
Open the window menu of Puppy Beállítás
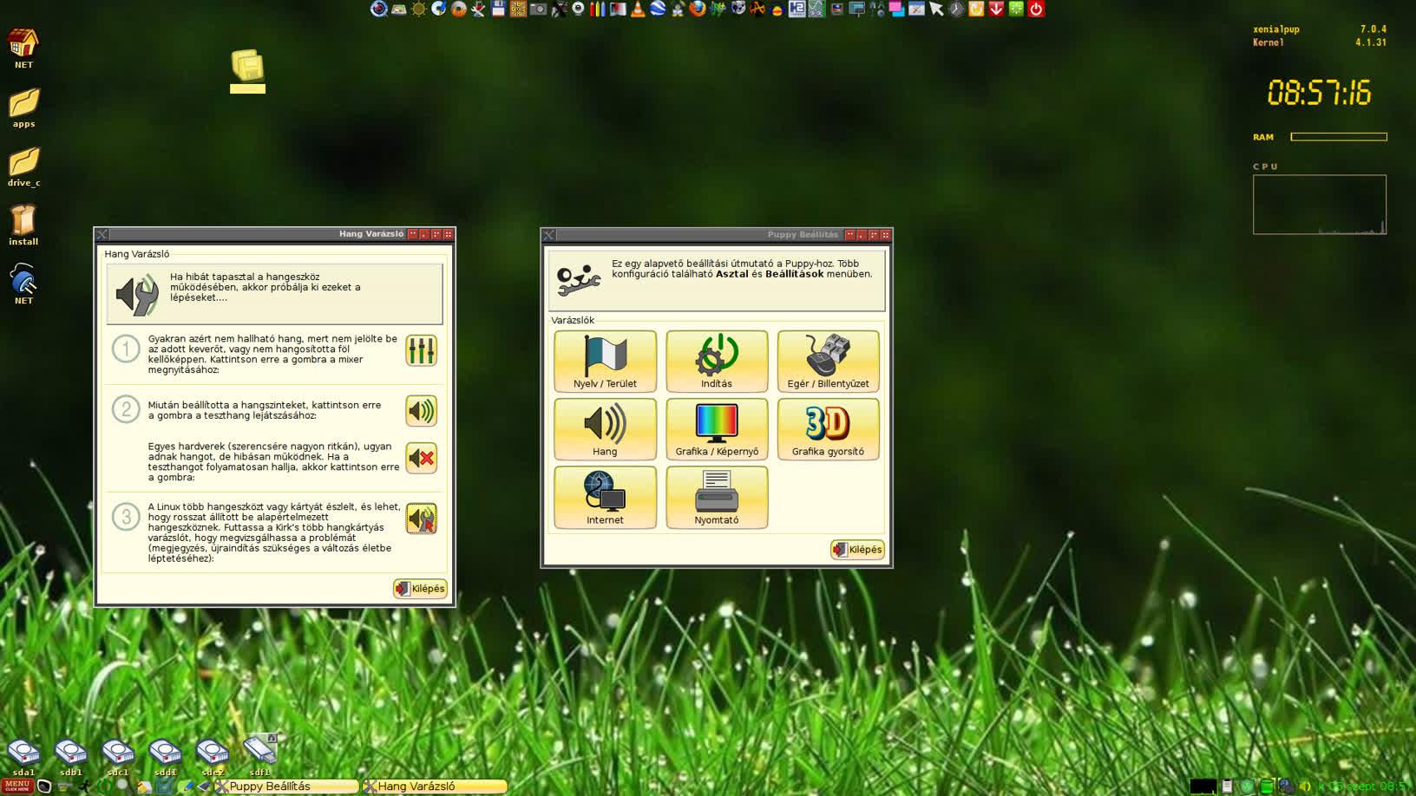point(548,235)
